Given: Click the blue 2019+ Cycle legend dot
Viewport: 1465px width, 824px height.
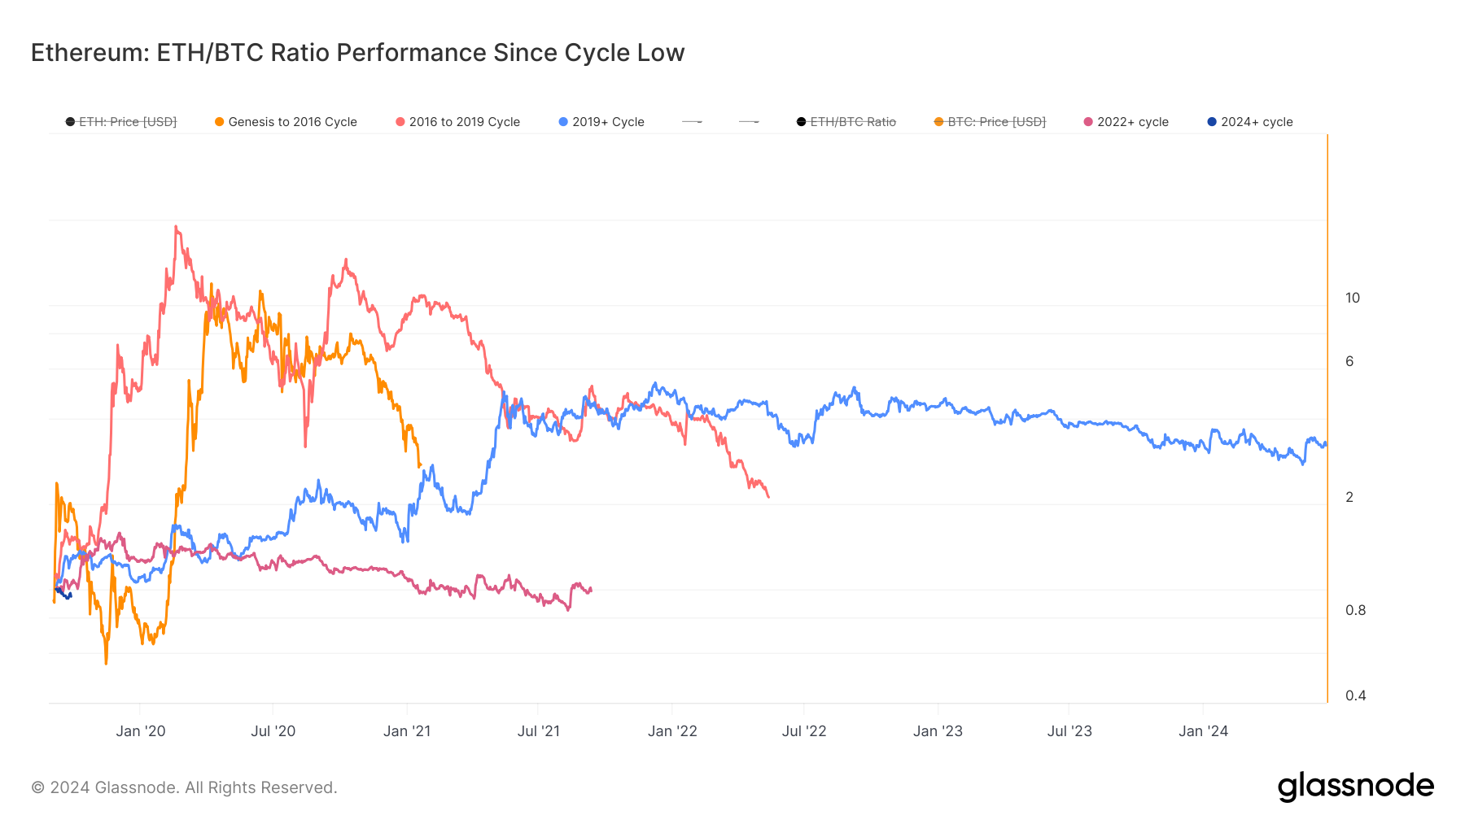Looking at the screenshot, I should (563, 122).
